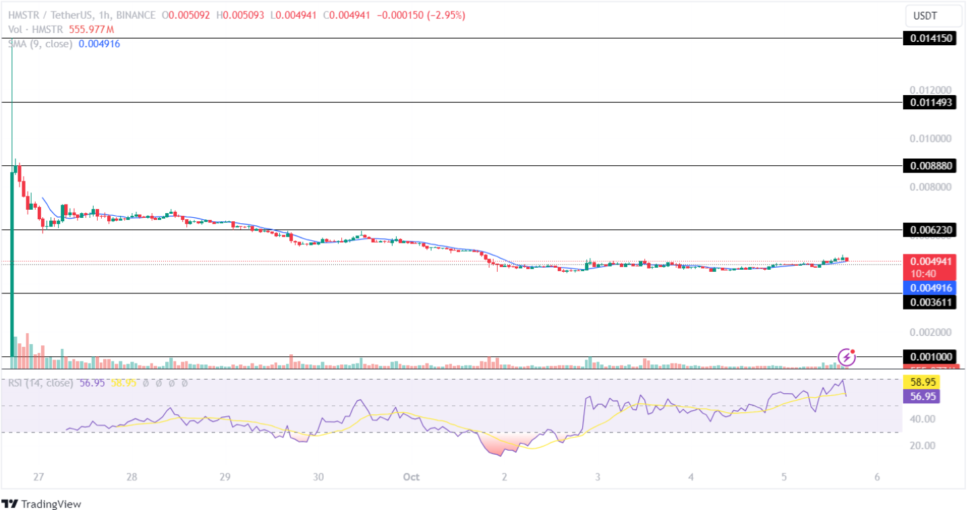Click the 0.008000 price axis tick

click(930, 187)
